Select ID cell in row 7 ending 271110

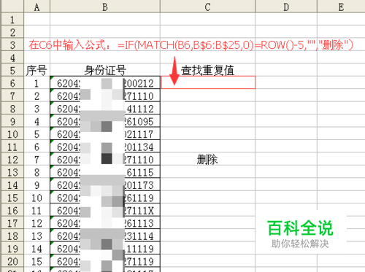(105, 96)
